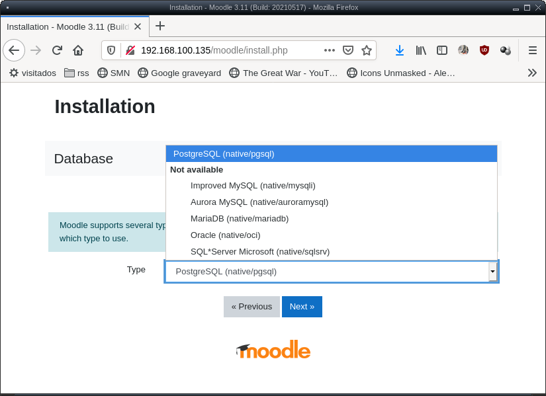Show more bookmarks with the chevron
The width and height of the screenshot is (546, 396).
click(x=532, y=73)
